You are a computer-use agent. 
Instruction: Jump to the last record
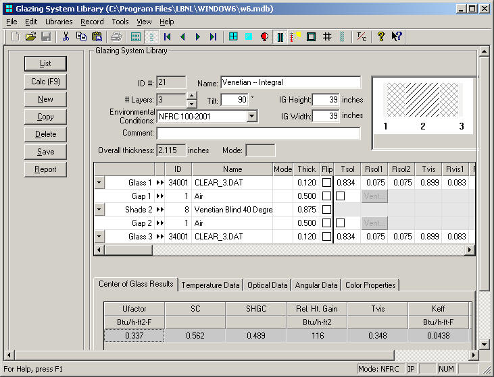[214, 36]
